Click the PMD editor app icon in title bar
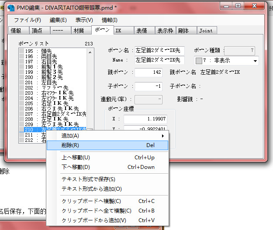Screen dimensions: 273x230 [x=11, y=8]
